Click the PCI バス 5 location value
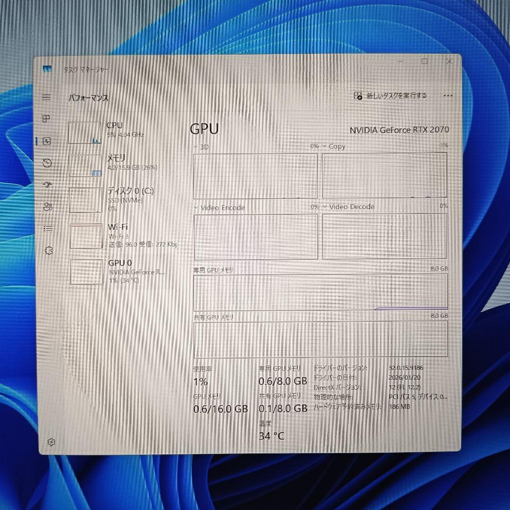This screenshot has width=510, height=510. [418, 397]
